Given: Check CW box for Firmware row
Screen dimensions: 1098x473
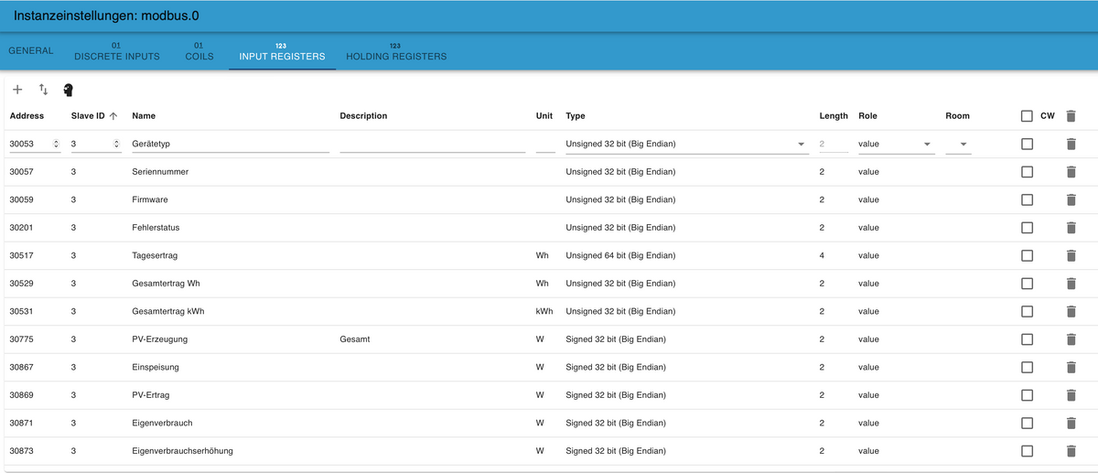Looking at the screenshot, I should [1027, 199].
